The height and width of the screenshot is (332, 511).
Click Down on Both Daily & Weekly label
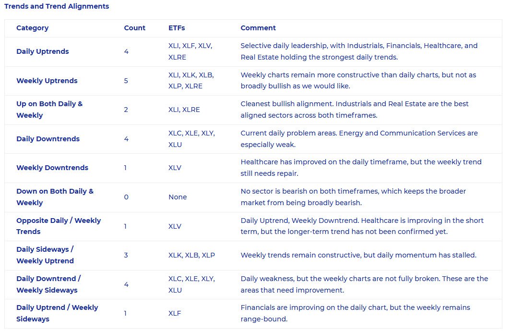point(55,197)
